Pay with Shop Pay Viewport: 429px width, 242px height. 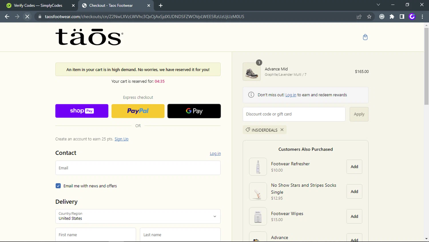[82, 111]
